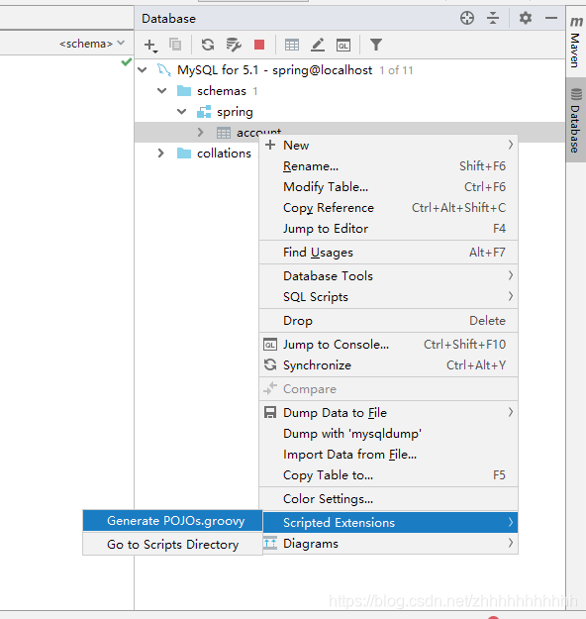Image resolution: width=586 pixels, height=619 pixels.
Task: Click the Edit Source pencil icon
Action: [x=318, y=45]
